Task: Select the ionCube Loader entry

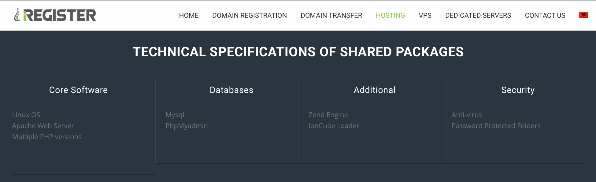Action: pyautogui.click(x=334, y=126)
